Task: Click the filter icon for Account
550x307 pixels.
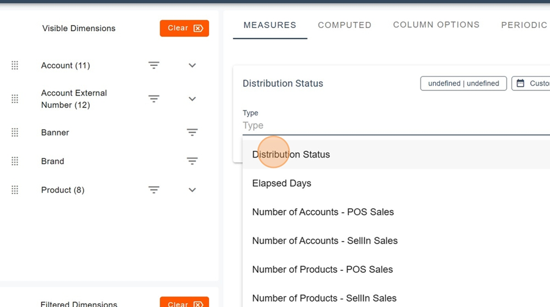Action: pyautogui.click(x=154, y=65)
